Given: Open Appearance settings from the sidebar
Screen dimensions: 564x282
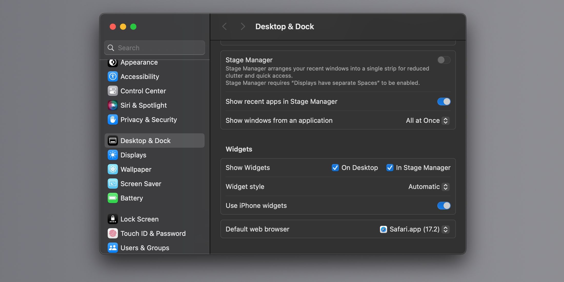Looking at the screenshot, I should tap(139, 62).
